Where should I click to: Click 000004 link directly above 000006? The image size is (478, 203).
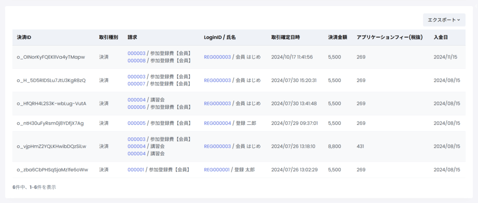[136, 100]
